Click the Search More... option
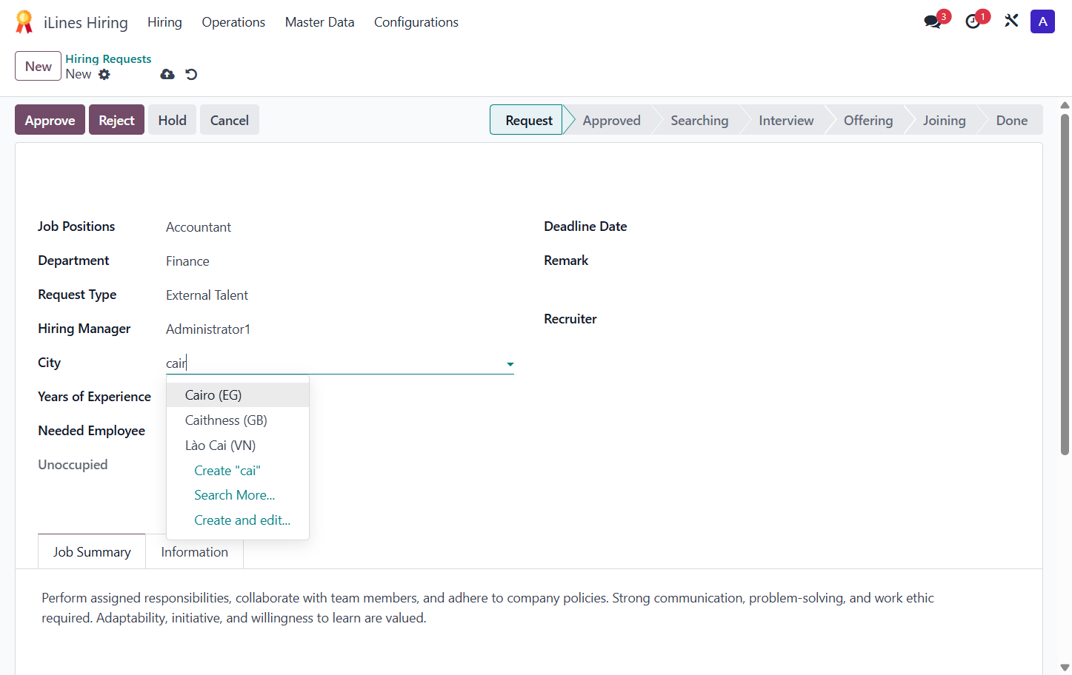This screenshot has height=675, width=1072. (234, 495)
